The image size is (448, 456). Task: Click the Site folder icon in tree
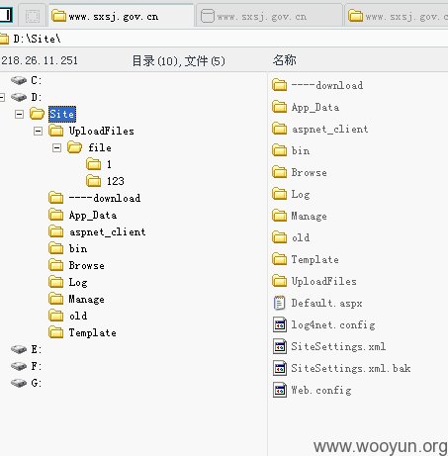point(37,114)
